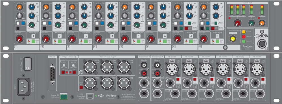Select the red Stereo In A listen button

point(243,36)
